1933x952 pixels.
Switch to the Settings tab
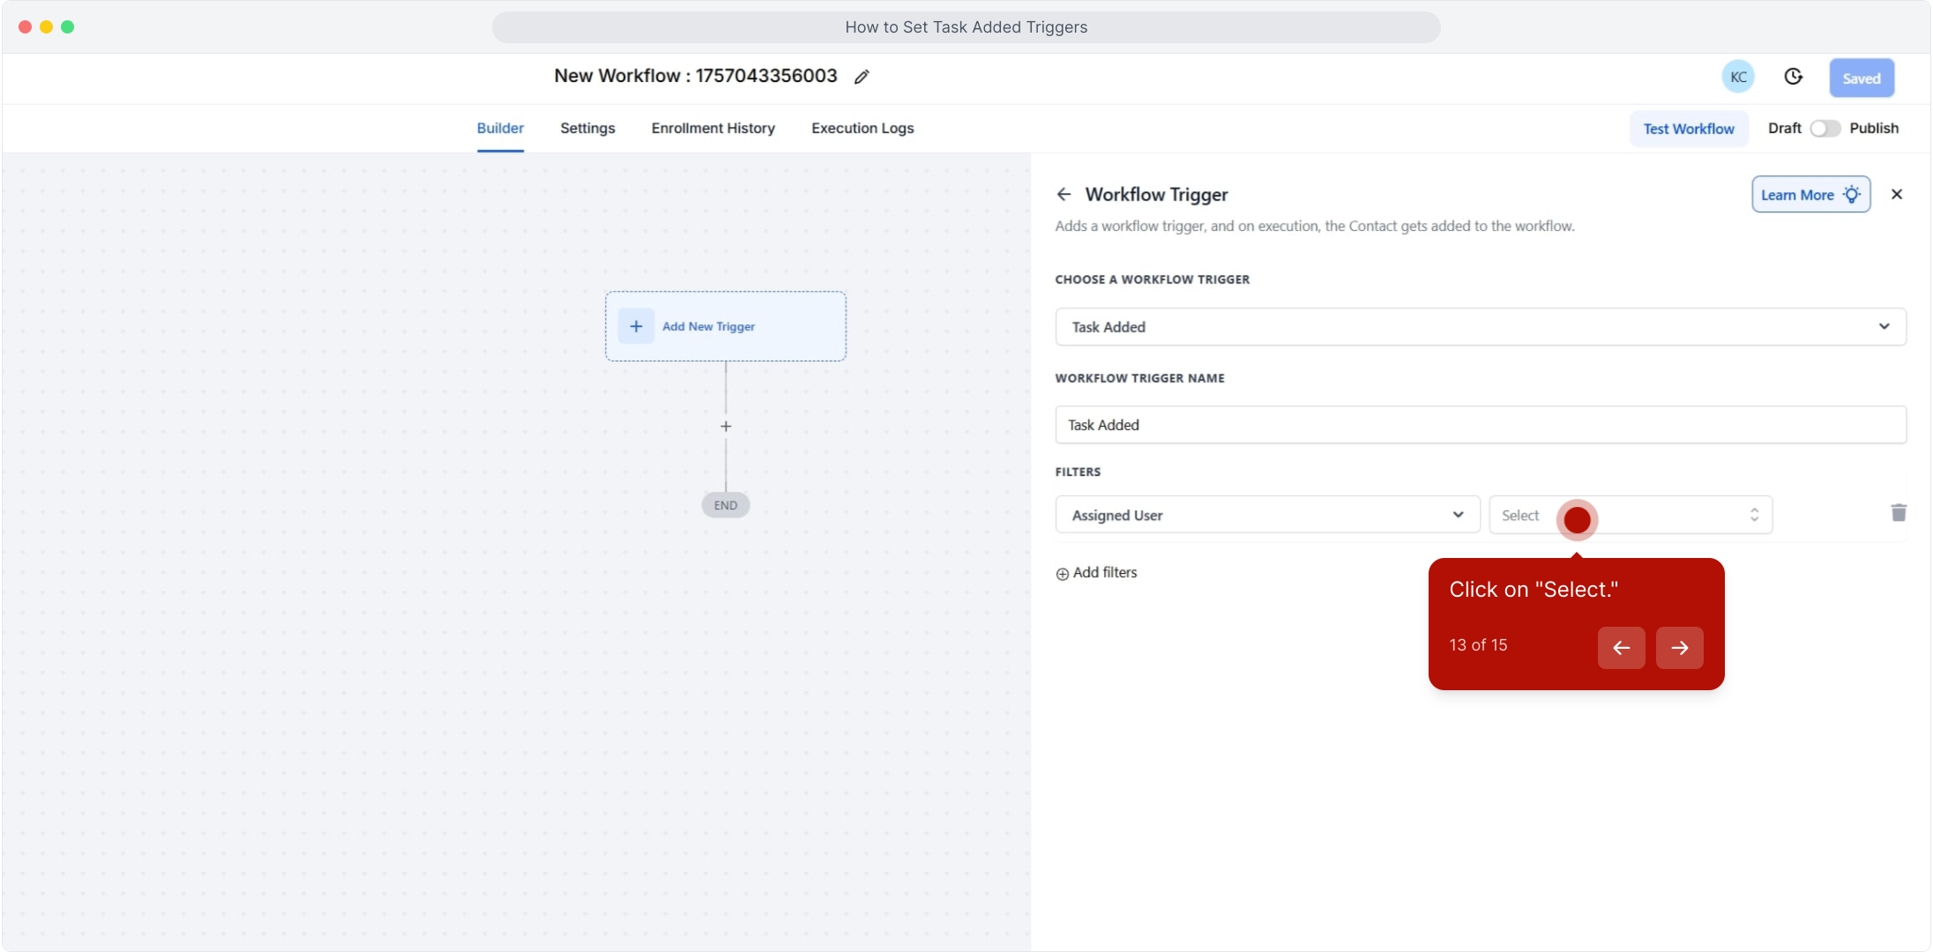(x=587, y=129)
